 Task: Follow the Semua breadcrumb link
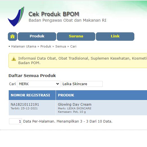point(61,46)
